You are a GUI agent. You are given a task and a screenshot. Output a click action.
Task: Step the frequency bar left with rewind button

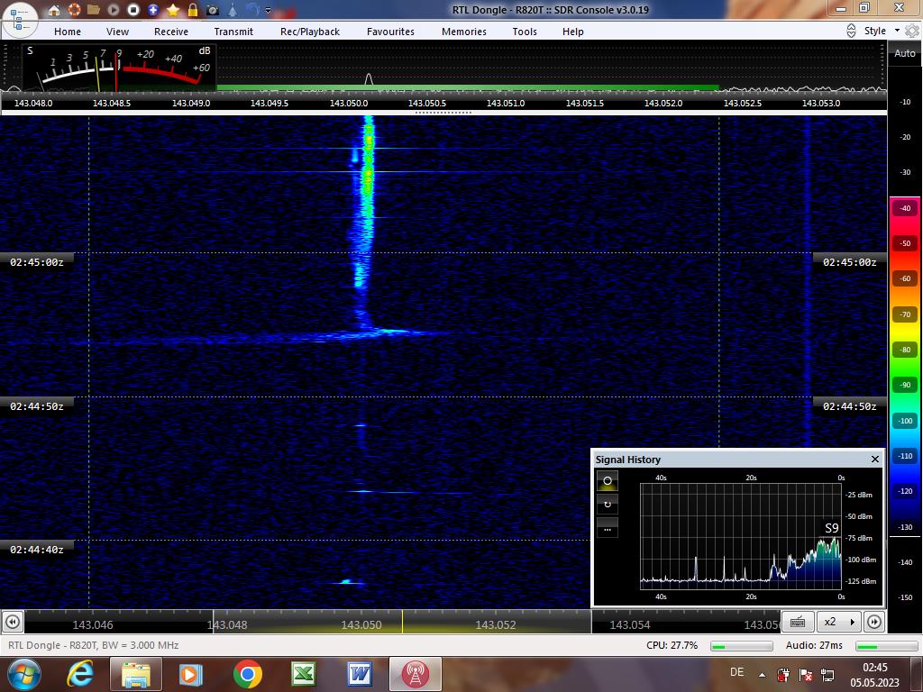(13, 622)
